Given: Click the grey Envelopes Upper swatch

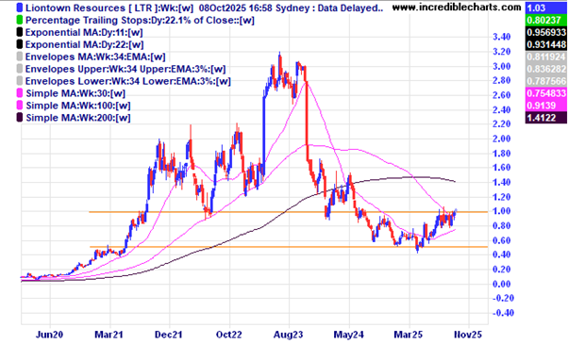Looking at the screenshot, I should [20, 69].
